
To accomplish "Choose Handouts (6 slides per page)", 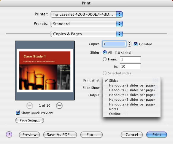I will [x=132, y=100].
